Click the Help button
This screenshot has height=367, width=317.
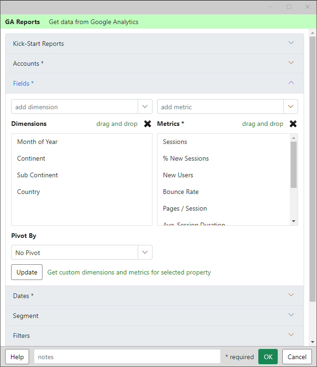[x=17, y=357]
